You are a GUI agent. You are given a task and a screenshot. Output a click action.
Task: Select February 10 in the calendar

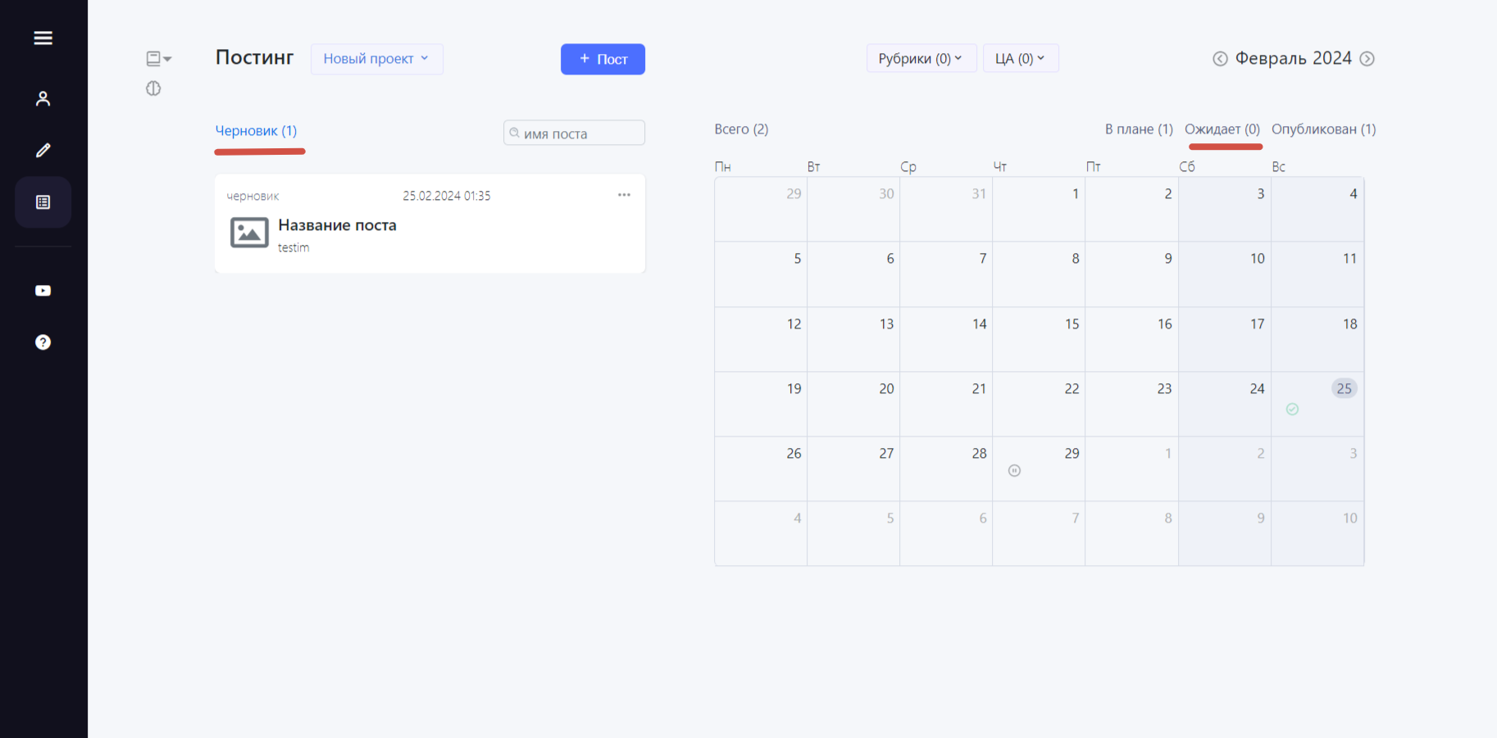[x=1225, y=274]
